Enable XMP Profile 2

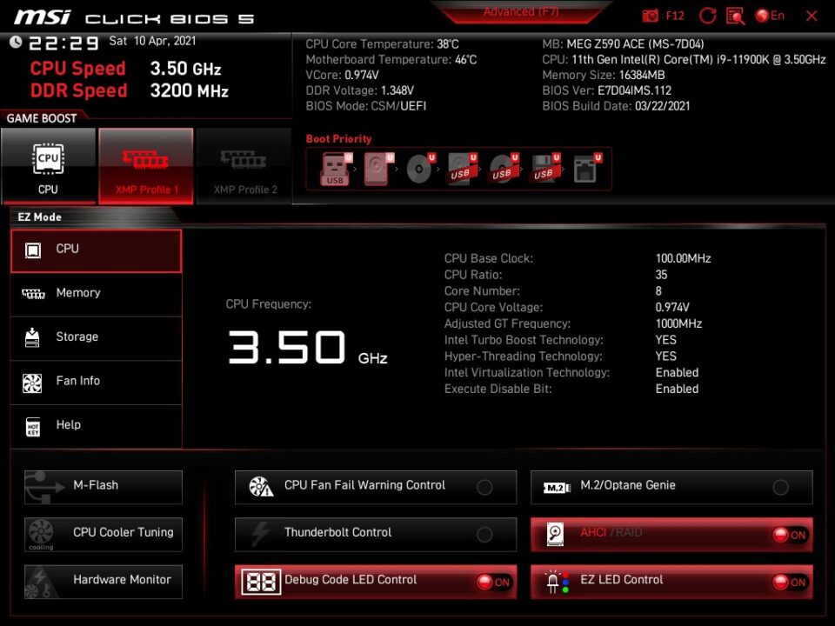tap(244, 166)
